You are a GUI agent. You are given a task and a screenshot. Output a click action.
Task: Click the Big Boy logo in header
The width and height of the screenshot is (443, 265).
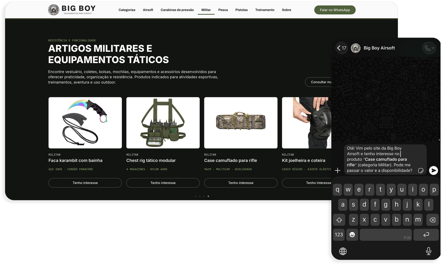tap(72, 10)
